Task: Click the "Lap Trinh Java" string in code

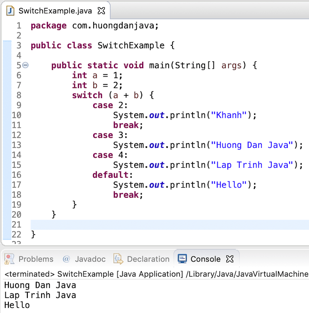Action: pos(252,165)
